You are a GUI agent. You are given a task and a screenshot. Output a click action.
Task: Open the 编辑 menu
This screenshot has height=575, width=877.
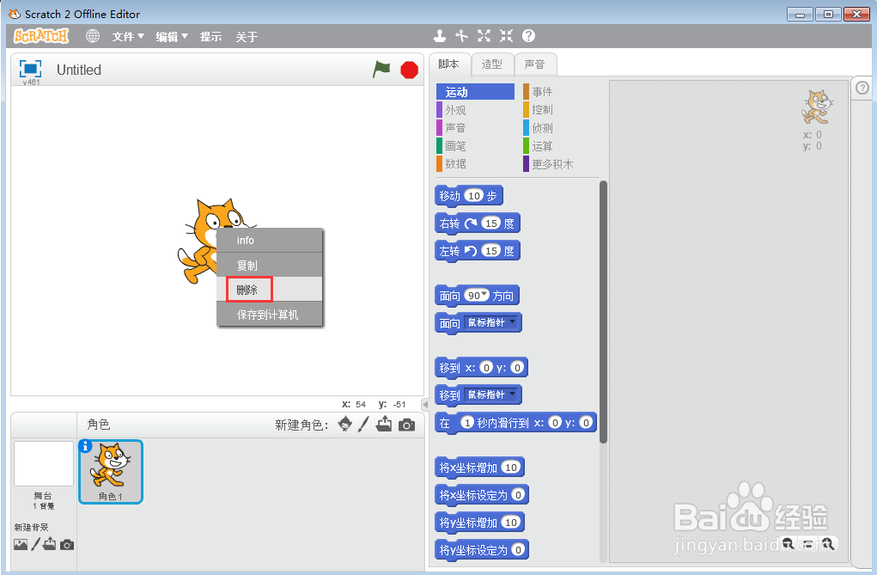171,36
